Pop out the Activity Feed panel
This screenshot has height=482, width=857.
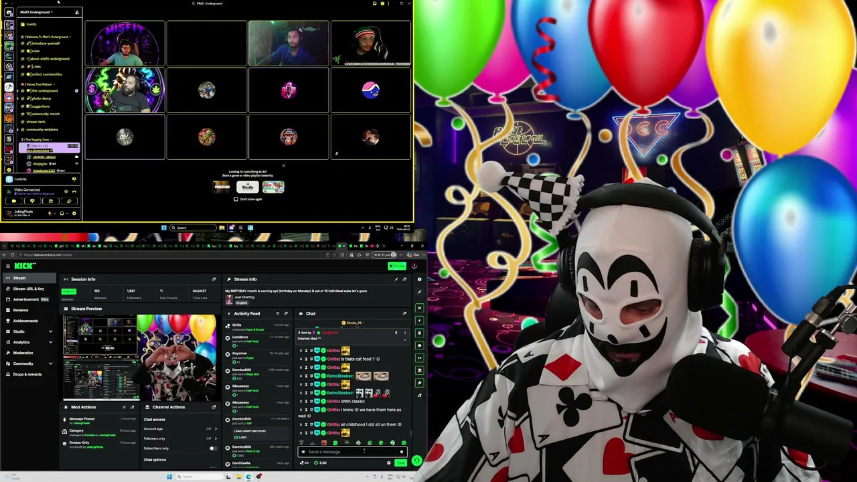(286, 313)
